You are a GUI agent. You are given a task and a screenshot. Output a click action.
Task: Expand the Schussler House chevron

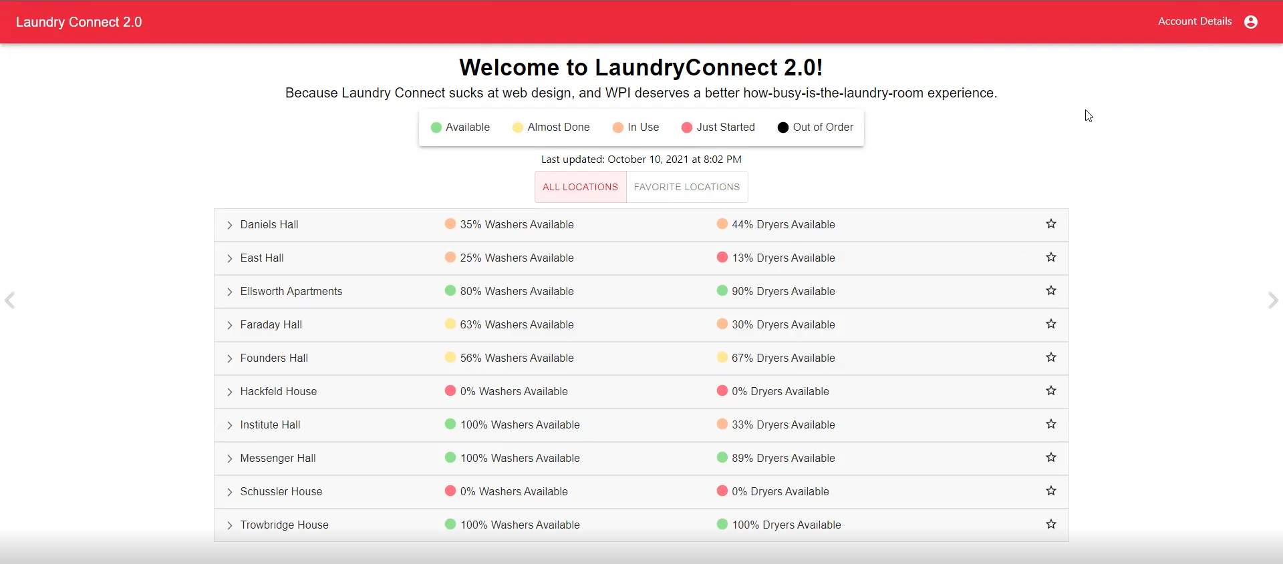pos(229,492)
